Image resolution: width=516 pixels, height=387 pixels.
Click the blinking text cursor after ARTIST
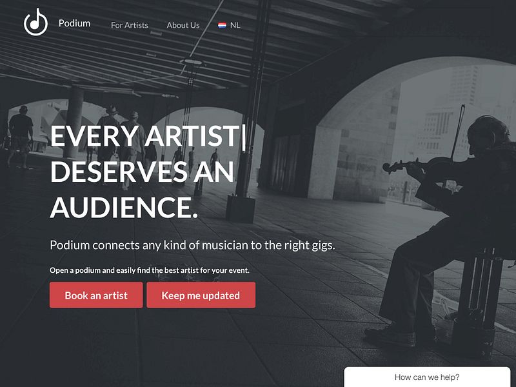coord(244,135)
